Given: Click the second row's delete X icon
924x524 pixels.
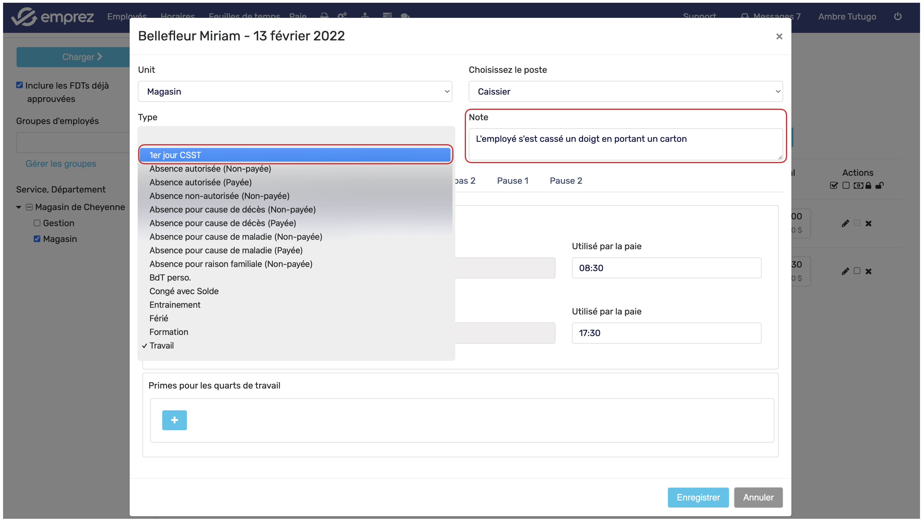Looking at the screenshot, I should point(868,271).
